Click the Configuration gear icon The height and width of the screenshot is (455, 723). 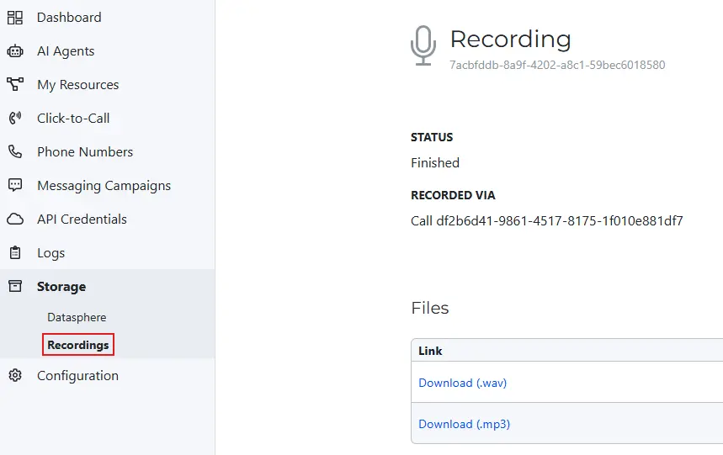point(15,376)
